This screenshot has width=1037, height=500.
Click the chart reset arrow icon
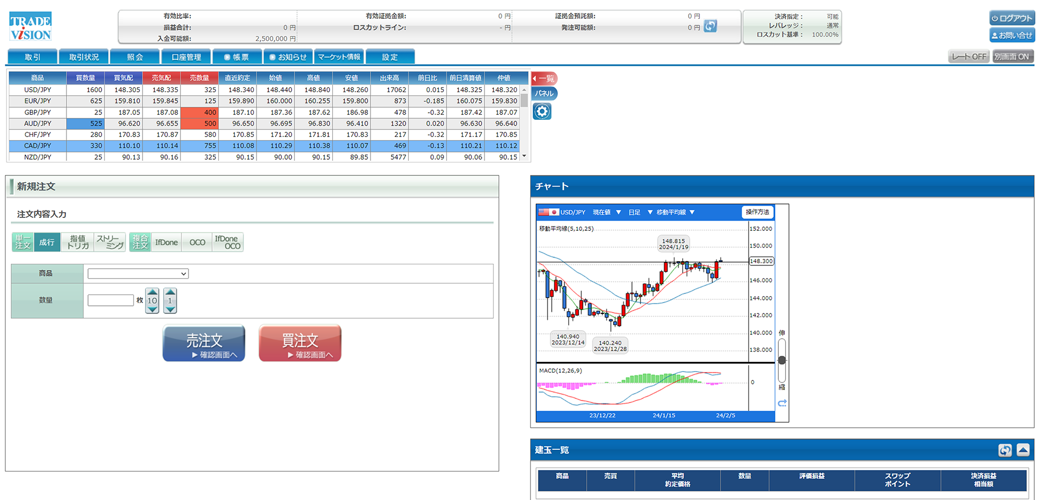[x=782, y=403]
